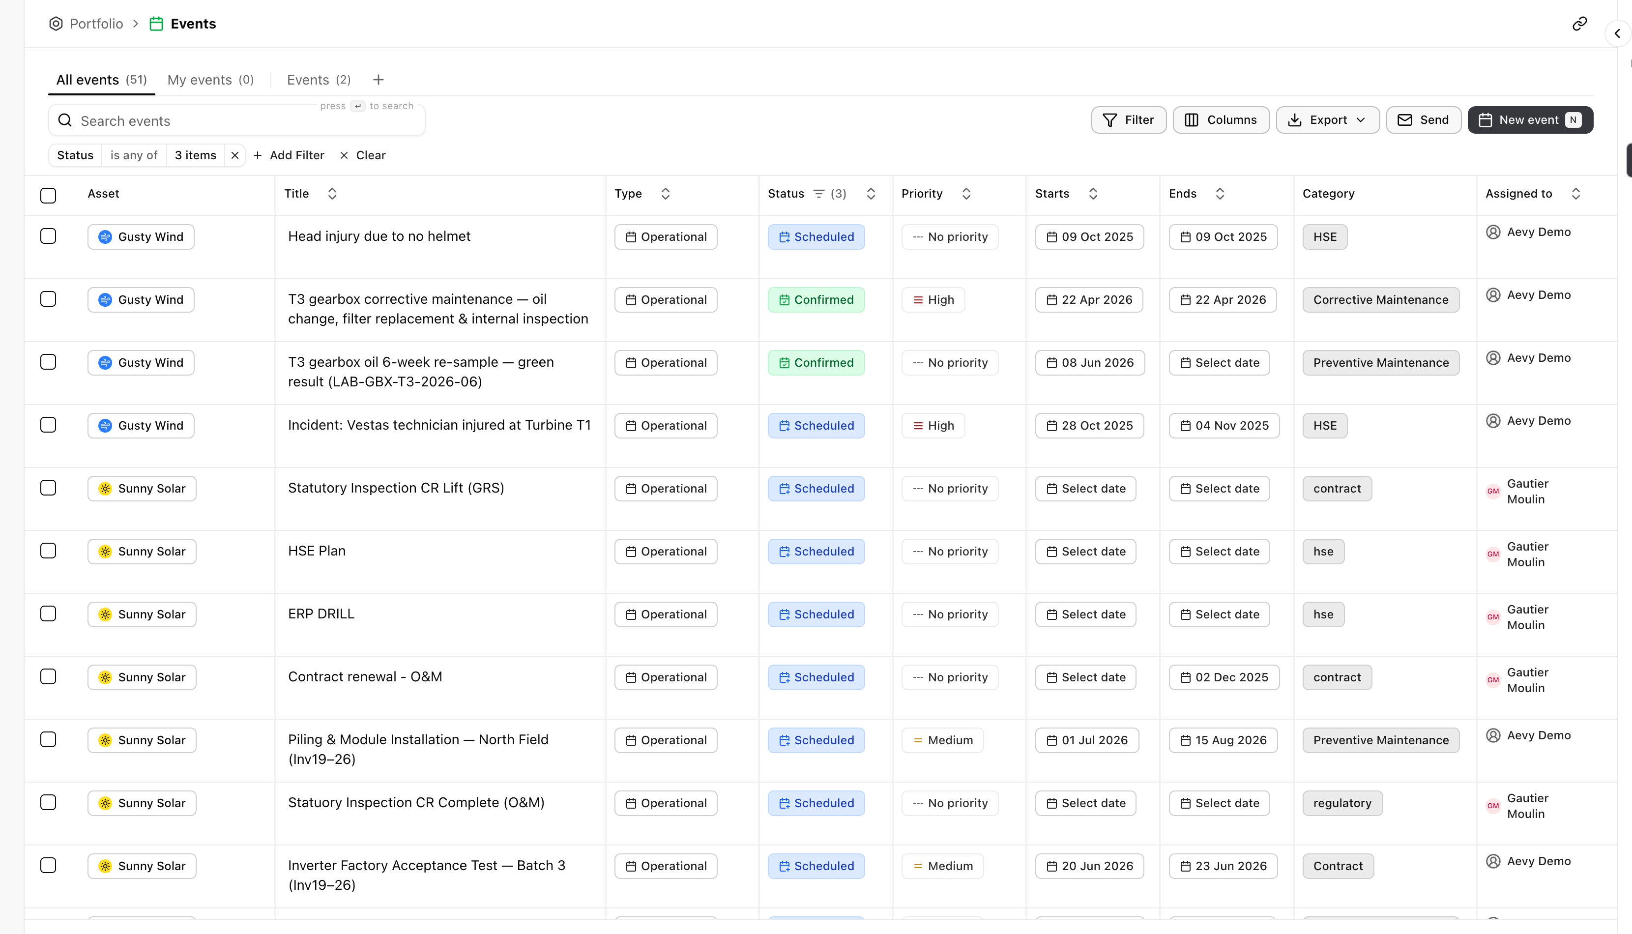Click the green Events calendar icon
This screenshot has width=1632, height=934.
pyautogui.click(x=156, y=24)
